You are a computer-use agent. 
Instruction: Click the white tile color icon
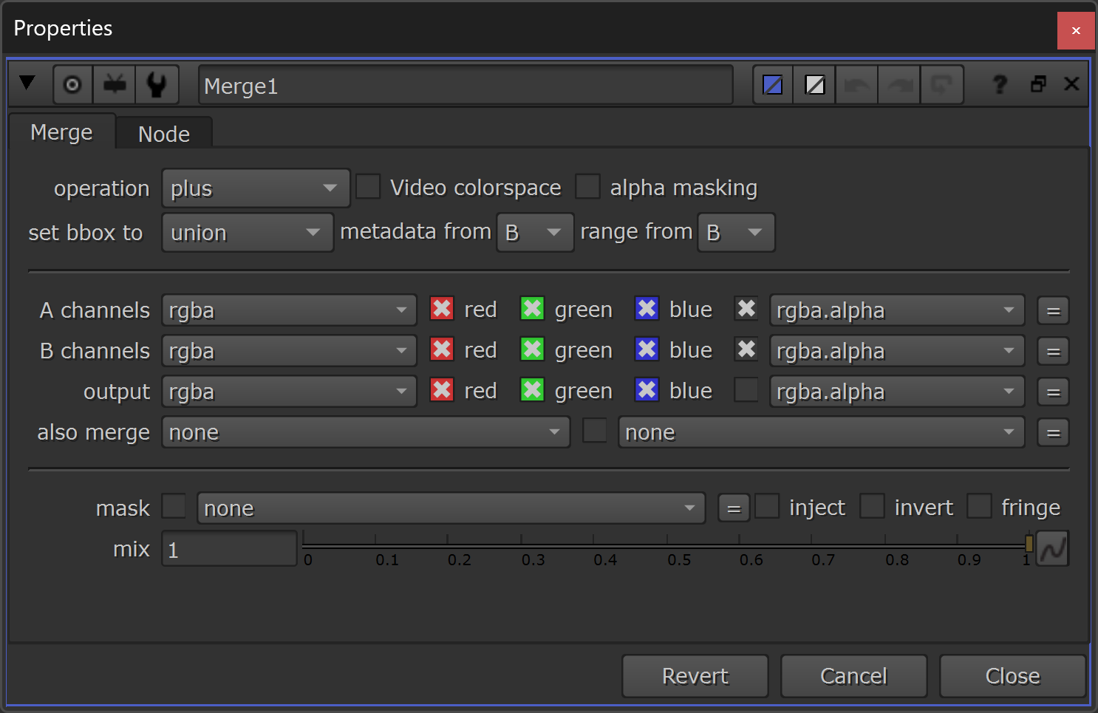click(815, 85)
